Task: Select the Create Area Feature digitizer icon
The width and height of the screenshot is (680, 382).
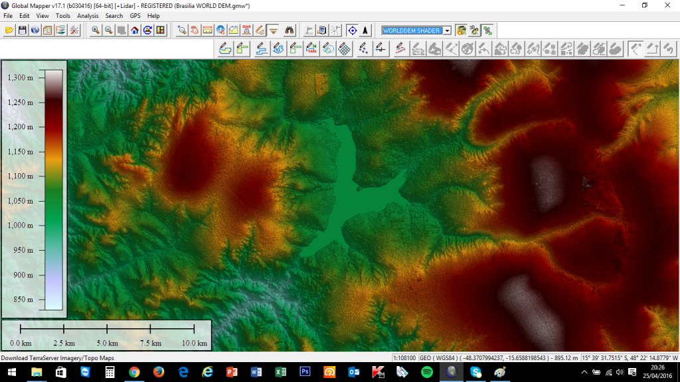Action: point(226,48)
